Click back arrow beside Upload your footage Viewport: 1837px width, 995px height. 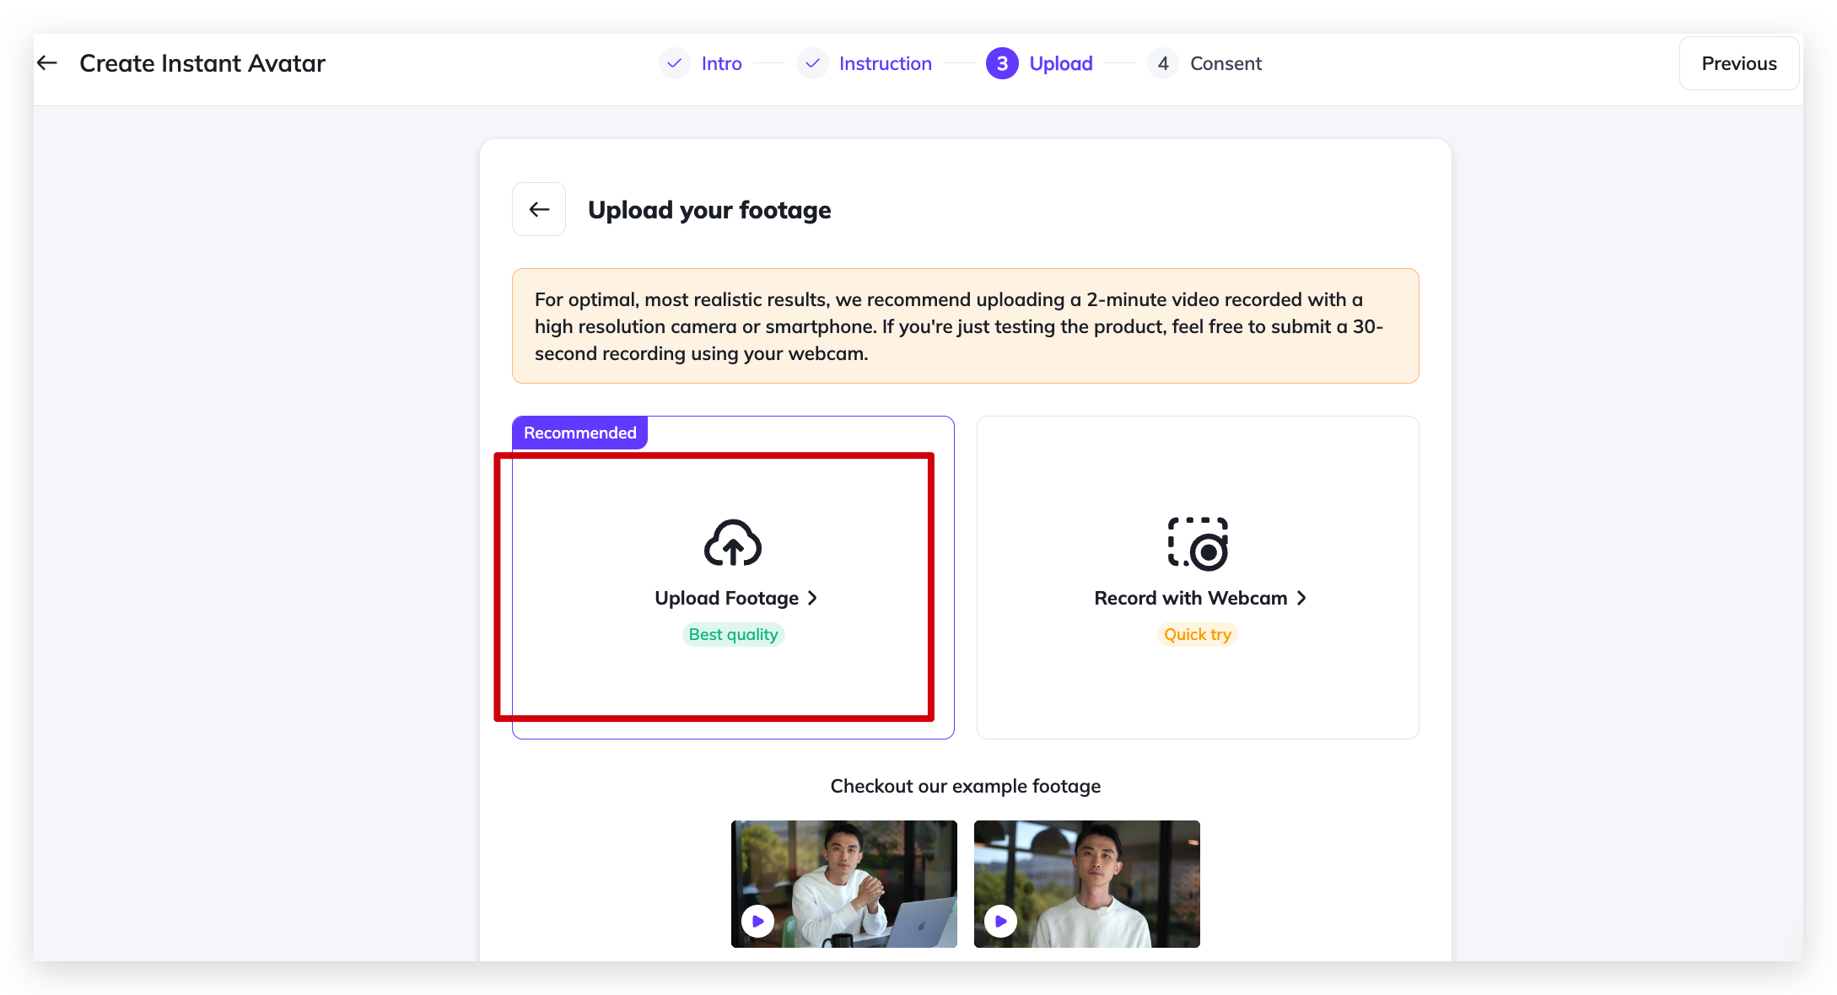(x=539, y=209)
